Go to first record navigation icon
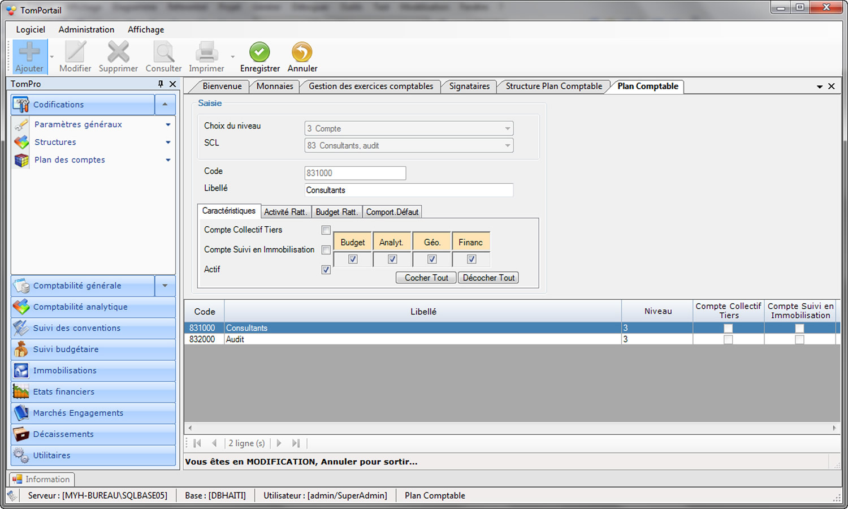The height and width of the screenshot is (509, 848). [197, 443]
